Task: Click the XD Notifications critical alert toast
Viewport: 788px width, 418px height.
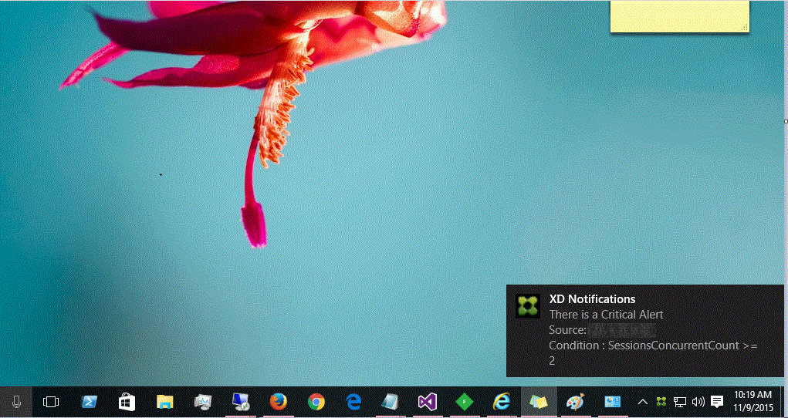Action: tap(644, 330)
